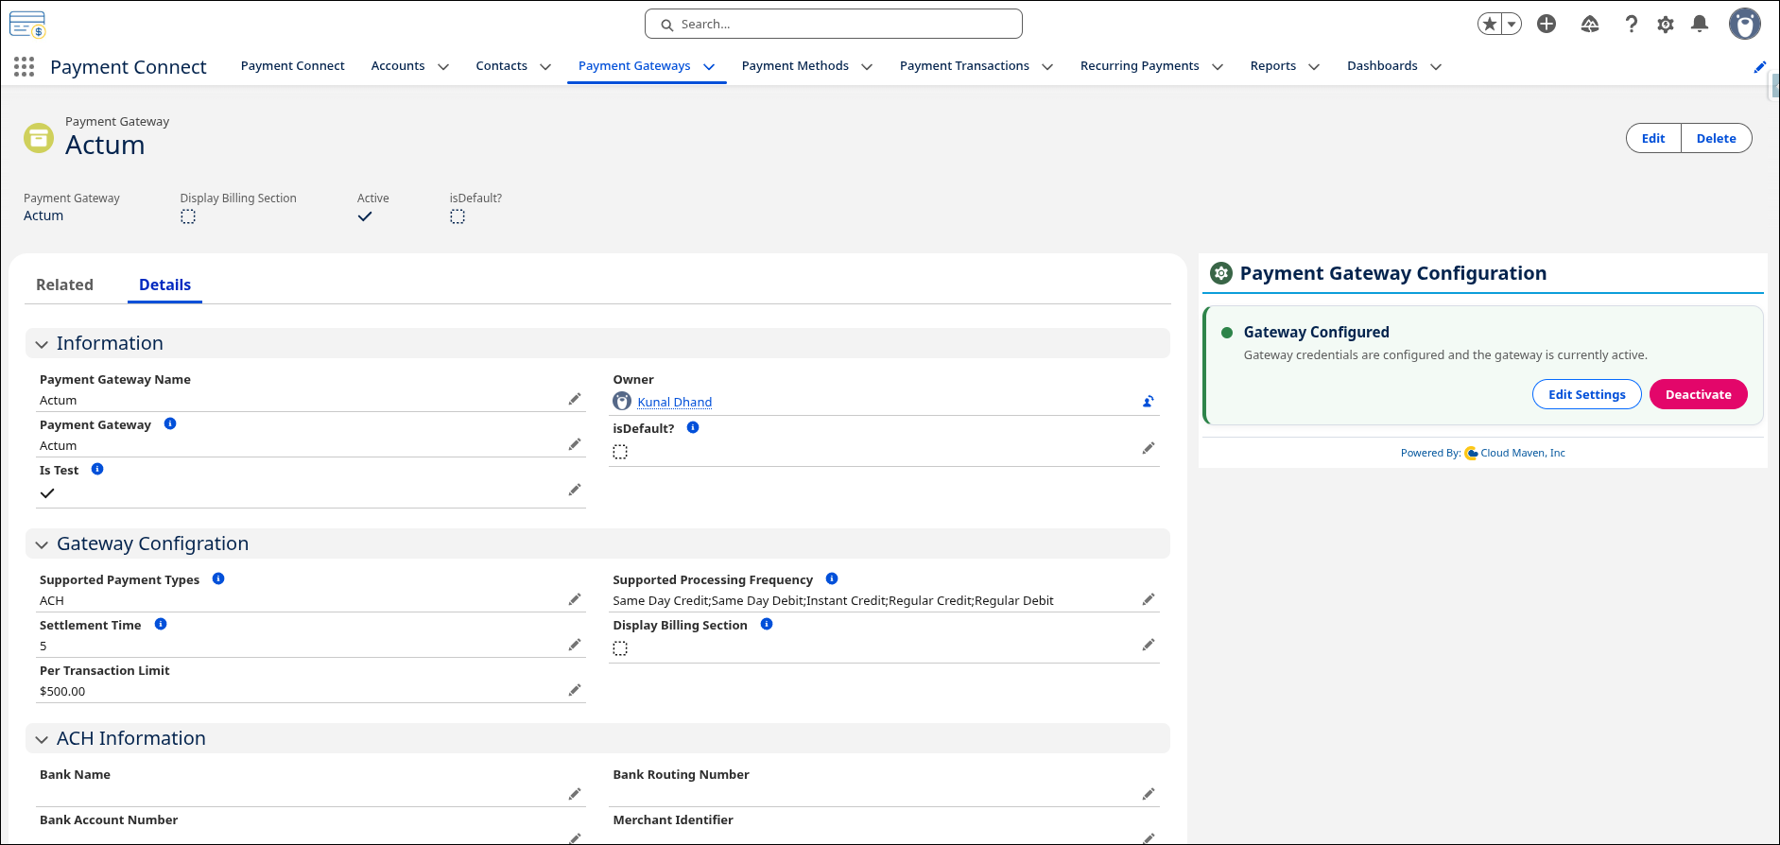The image size is (1780, 845).
Task: Show info tooltip for Supported Payment Types
Action: click(x=218, y=578)
